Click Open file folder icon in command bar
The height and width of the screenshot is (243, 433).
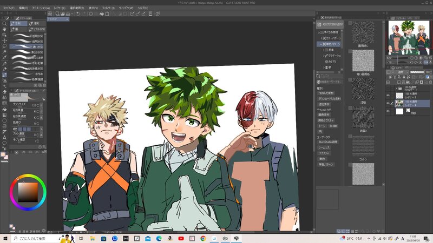click(x=63, y=13)
